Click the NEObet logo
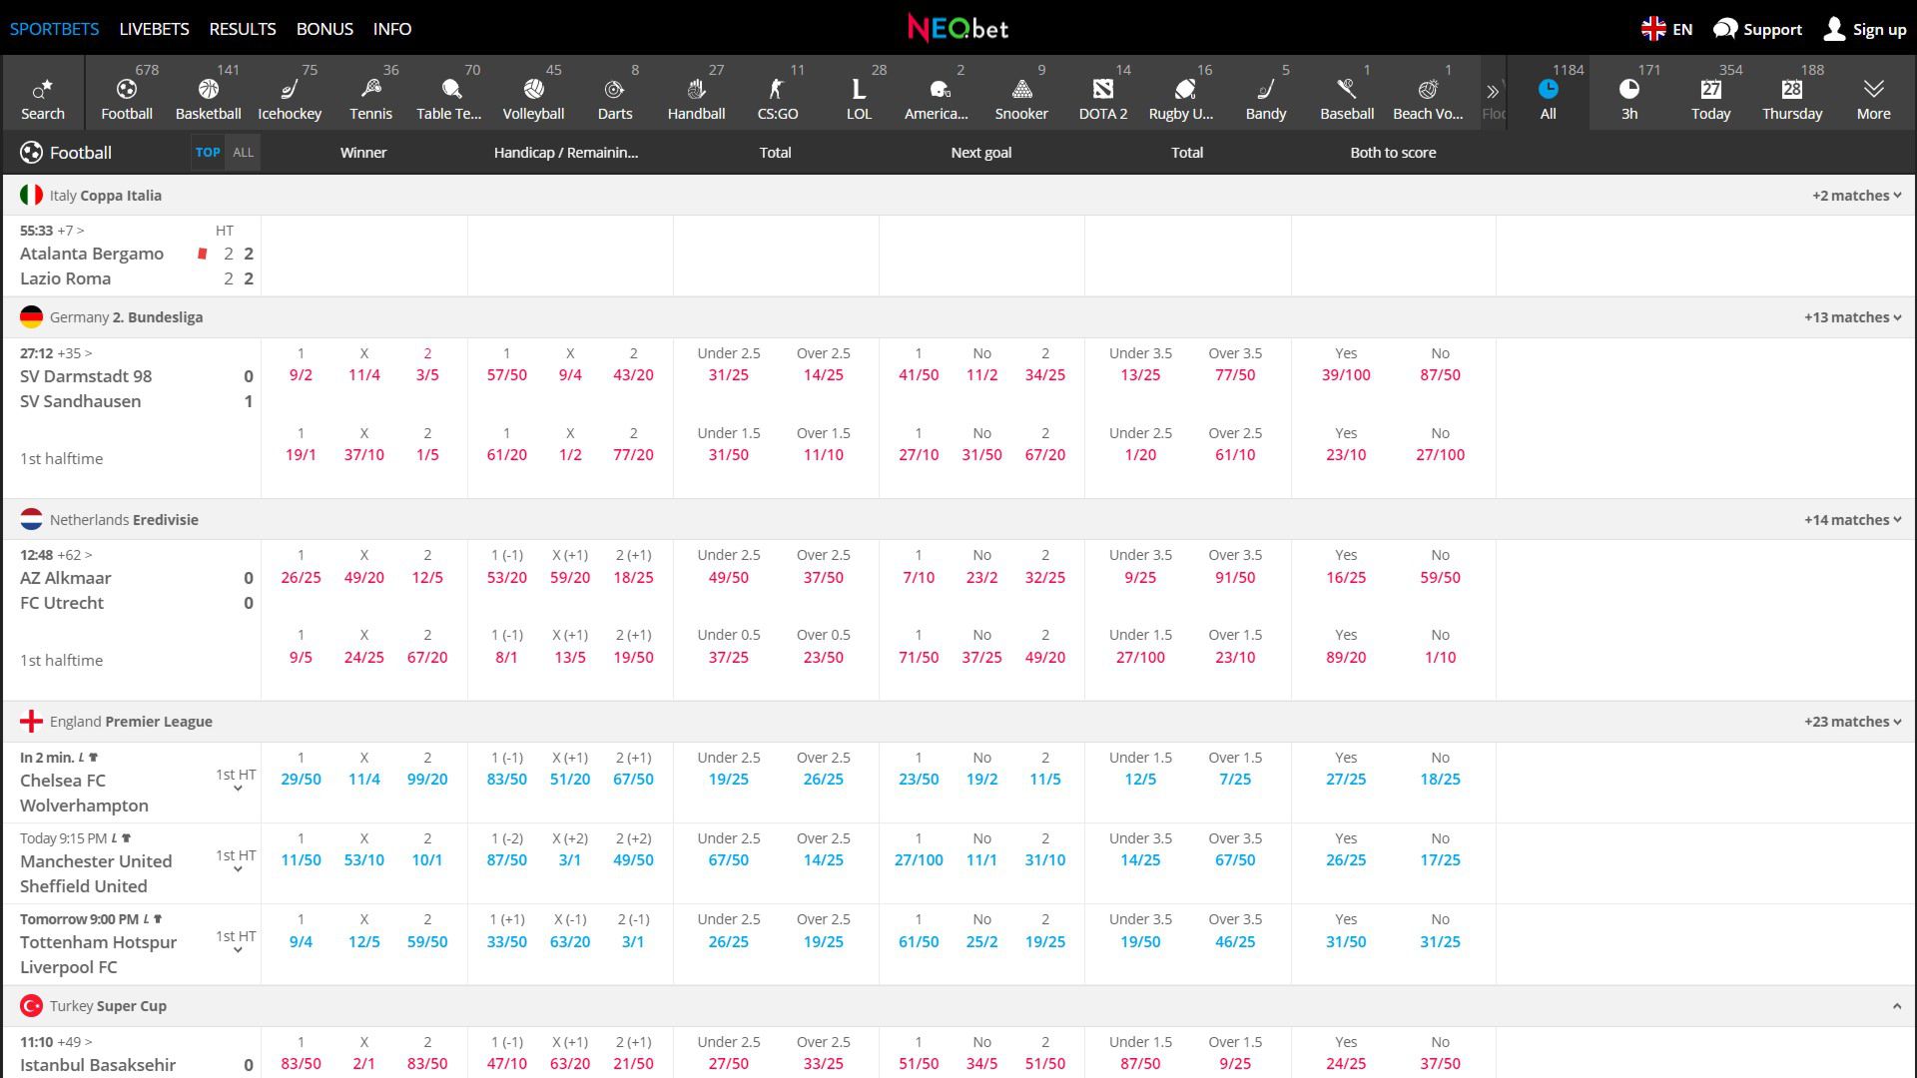Image resolution: width=1917 pixels, height=1078 pixels. (x=958, y=28)
